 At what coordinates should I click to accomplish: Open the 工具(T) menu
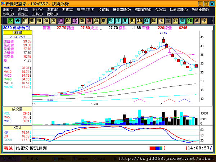pos(37,14)
